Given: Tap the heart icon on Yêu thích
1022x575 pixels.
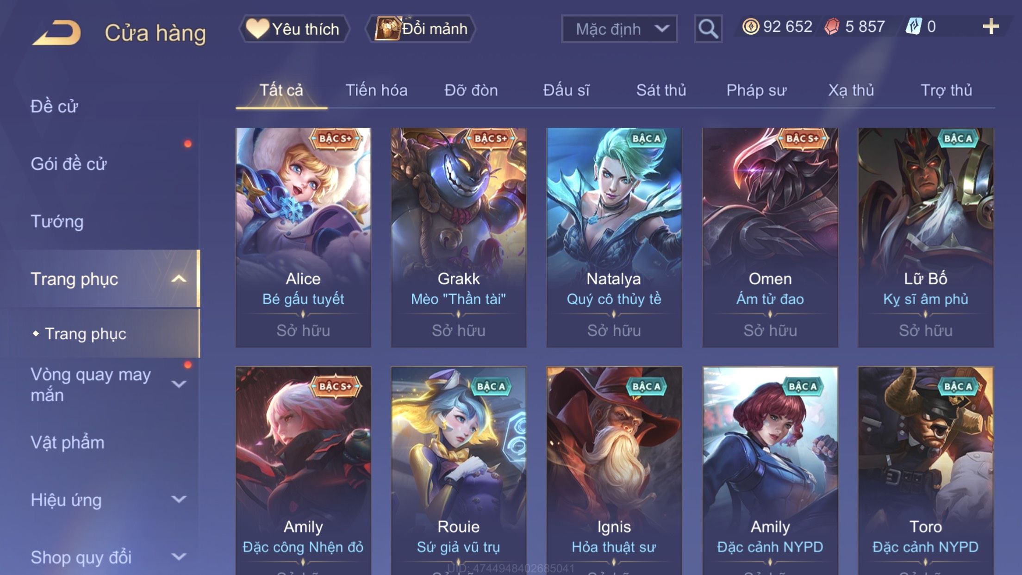Looking at the screenshot, I should click(257, 28).
